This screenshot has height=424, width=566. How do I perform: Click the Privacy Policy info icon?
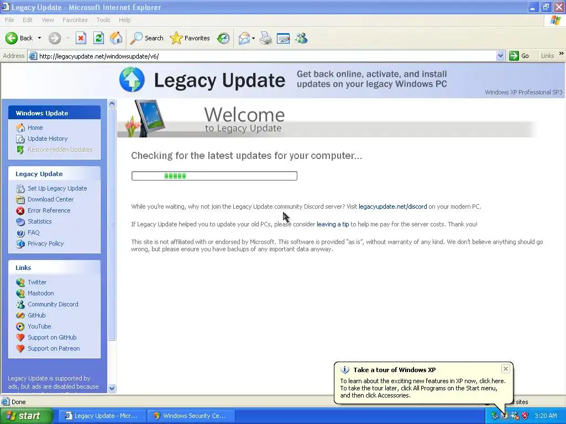20,243
